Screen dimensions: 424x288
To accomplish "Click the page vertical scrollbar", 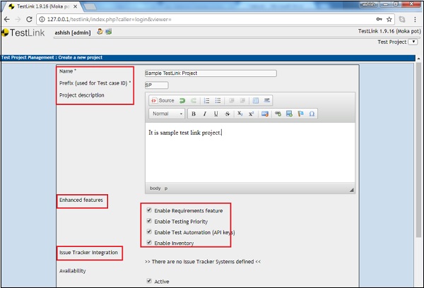I will pyautogui.click(x=418, y=150).
